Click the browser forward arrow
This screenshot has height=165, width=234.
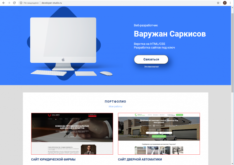[9, 3]
